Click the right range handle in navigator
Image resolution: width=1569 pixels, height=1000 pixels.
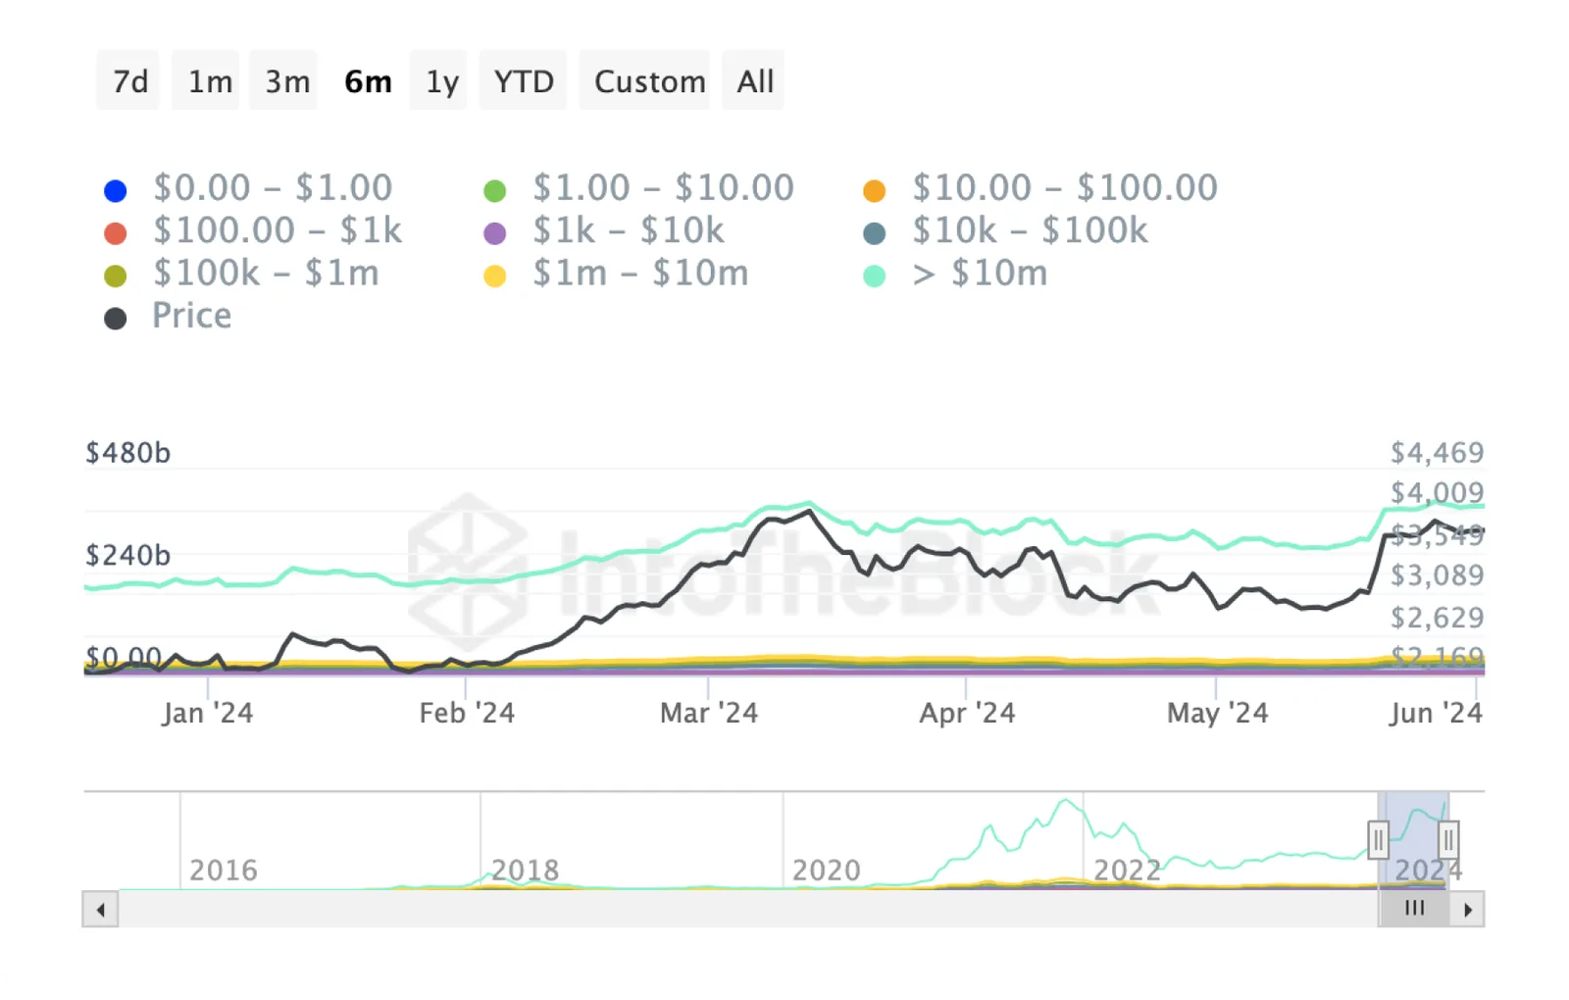(1448, 840)
